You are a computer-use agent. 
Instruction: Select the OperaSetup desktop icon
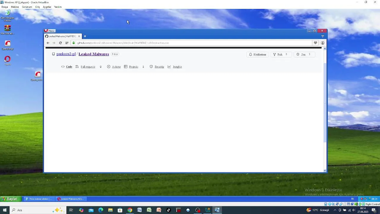(x=7, y=45)
